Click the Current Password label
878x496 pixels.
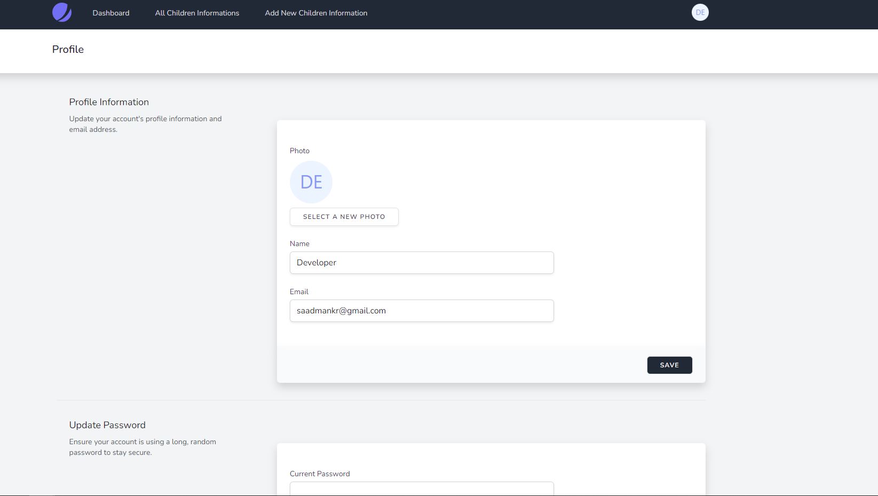click(x=320, y=474)
